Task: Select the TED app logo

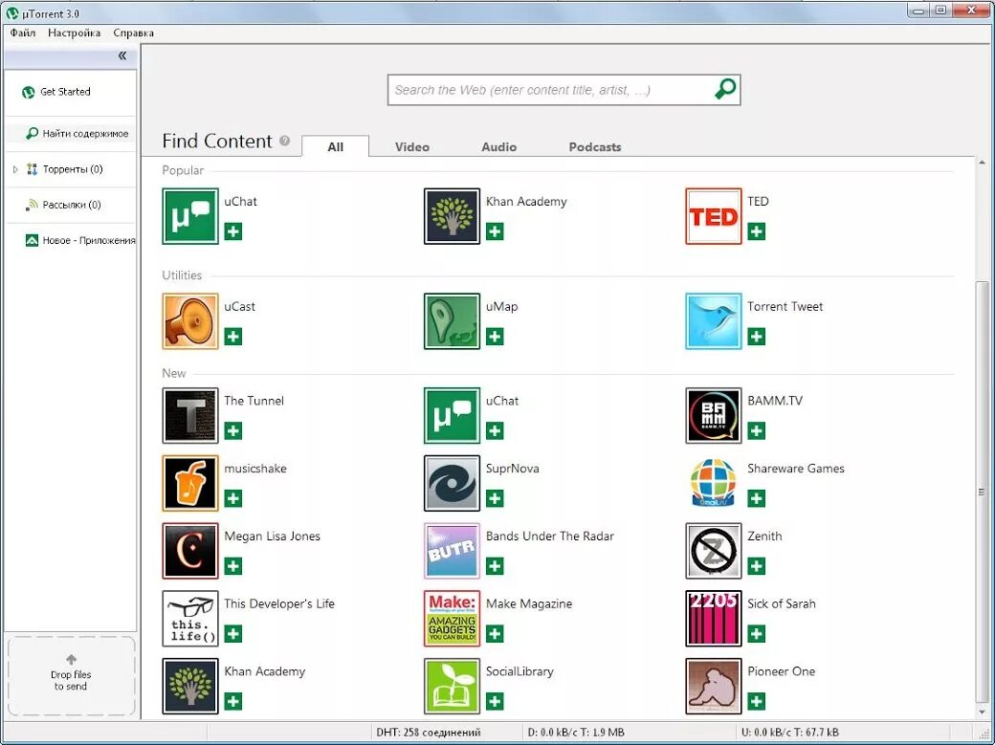Action: (x=714, y=216)
